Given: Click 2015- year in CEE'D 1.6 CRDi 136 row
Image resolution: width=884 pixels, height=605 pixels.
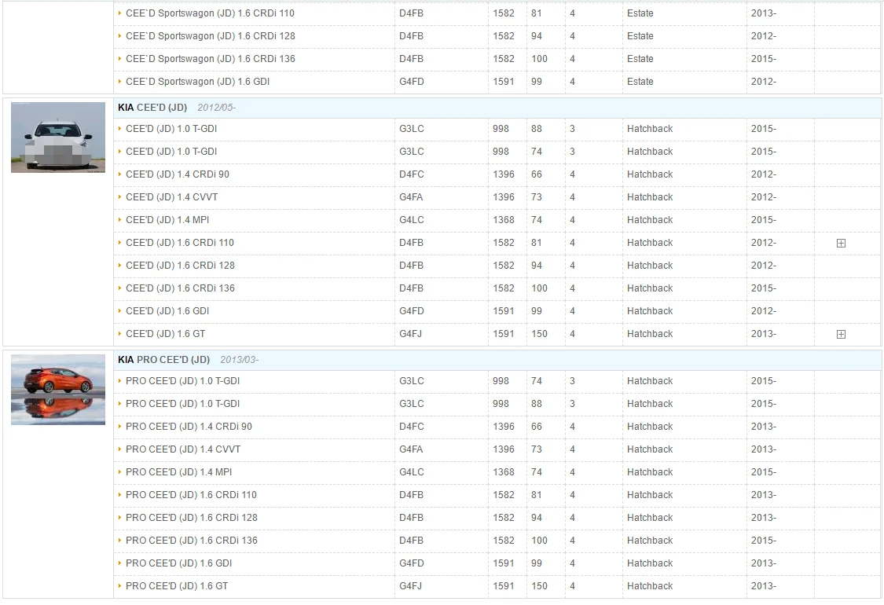Looking at the screenshot, I should pos(763,288).
